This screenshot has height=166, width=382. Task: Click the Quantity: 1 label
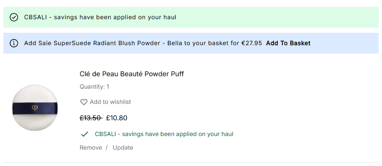pyautogui.click(x=94, y=87)
